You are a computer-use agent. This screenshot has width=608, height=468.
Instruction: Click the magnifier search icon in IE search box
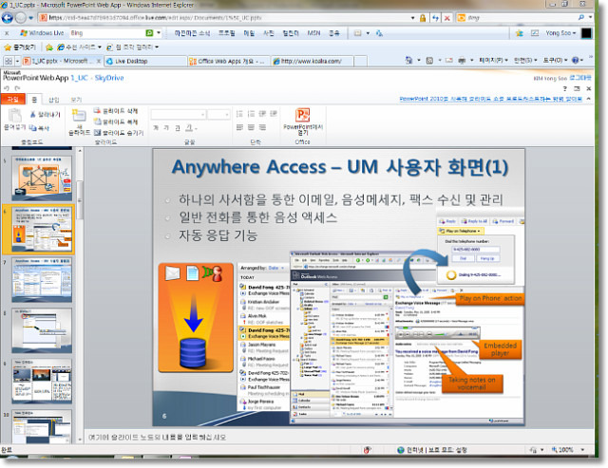(580, 17)
